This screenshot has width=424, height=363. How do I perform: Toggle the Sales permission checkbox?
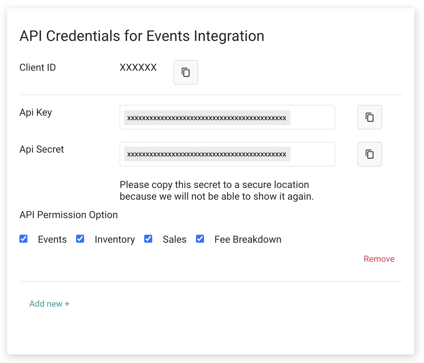click(148, 239)
